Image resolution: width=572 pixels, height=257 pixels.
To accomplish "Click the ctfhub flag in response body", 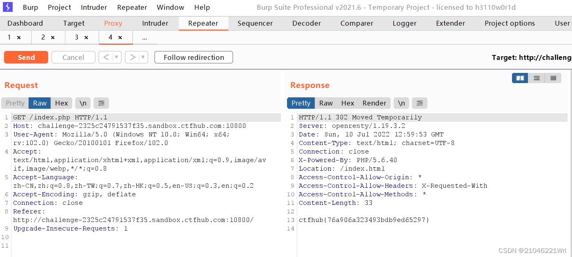I will click(x=364, y=220).
